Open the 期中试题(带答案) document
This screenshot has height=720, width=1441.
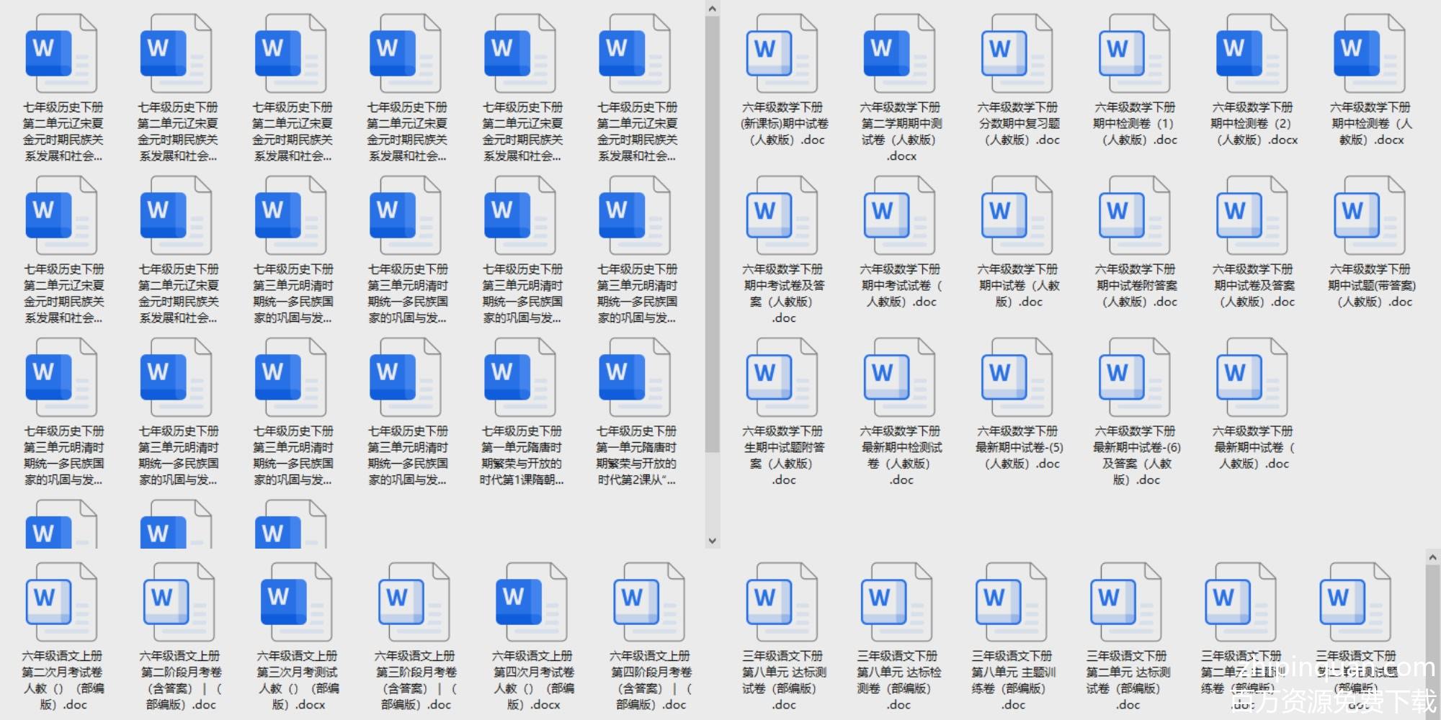(x=1370, y=215)
